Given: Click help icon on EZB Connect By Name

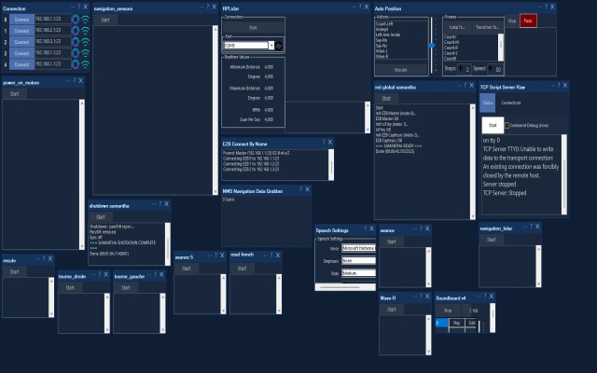Looking at the screenshot, I should click(x=324, y=143).
